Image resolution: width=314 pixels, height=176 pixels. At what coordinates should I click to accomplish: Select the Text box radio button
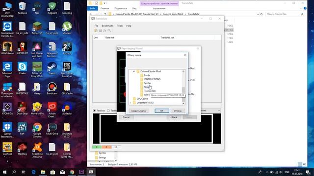click(94, 110)
